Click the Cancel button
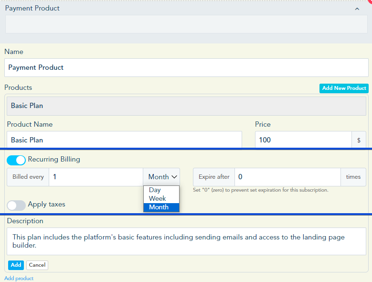The height and width of the screenshot is (282, 372). click(x=37, y=265)
